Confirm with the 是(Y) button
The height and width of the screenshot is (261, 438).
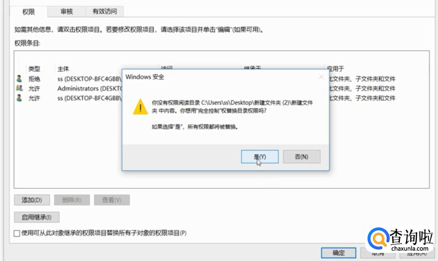[x=260, y=157]
